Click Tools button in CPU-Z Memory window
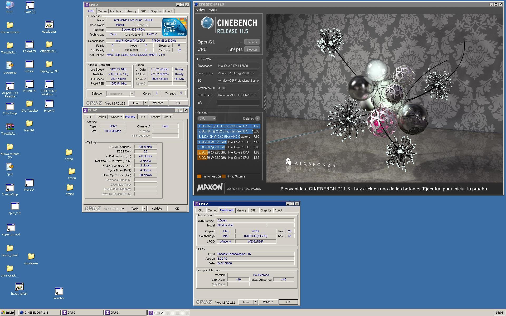The image size is (506, 316). pos(135,209)
